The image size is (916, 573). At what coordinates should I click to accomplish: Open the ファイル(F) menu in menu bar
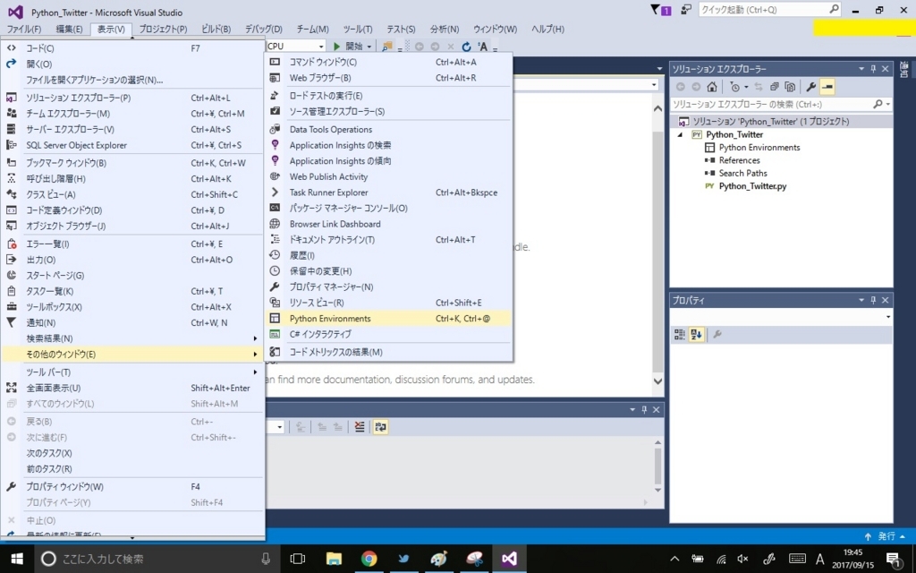24,29
